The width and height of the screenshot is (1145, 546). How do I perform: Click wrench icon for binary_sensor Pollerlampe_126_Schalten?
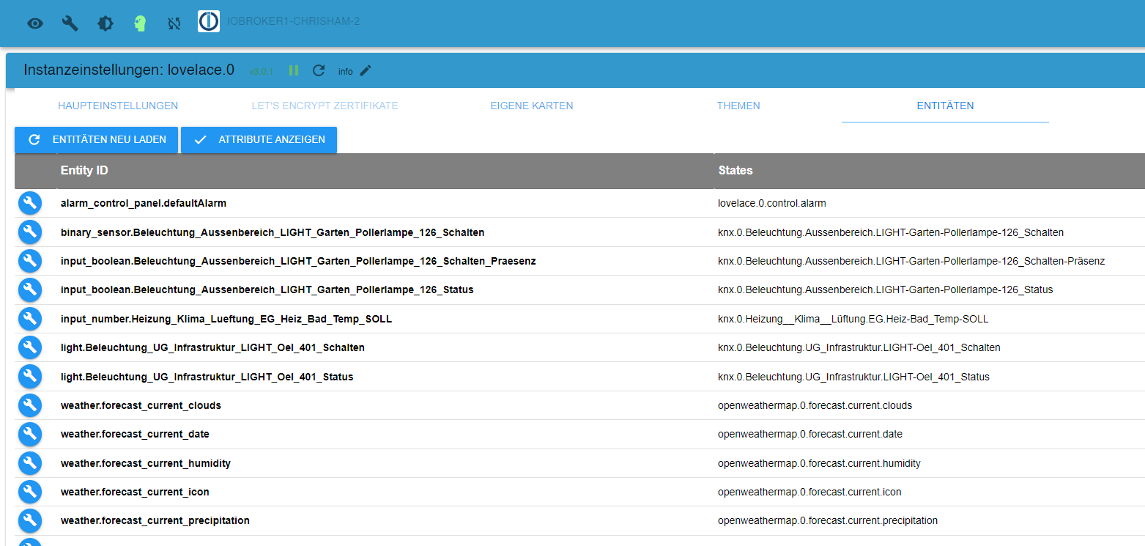pyautogui.click(x=30, y=232)
